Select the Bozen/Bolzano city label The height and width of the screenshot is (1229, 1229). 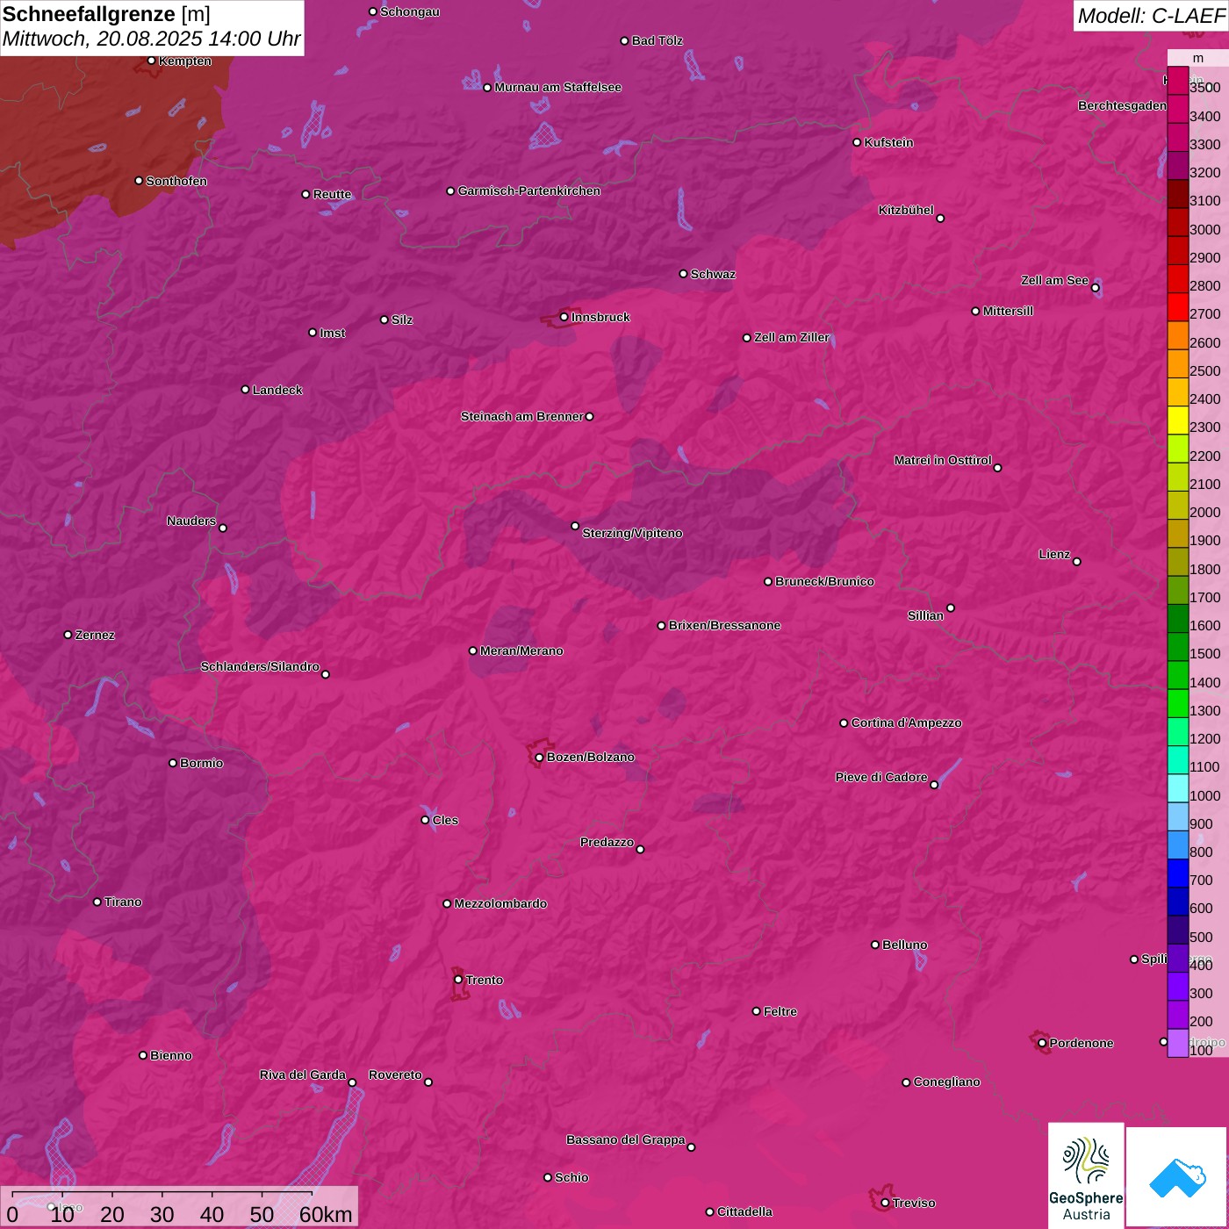[590, 757]
